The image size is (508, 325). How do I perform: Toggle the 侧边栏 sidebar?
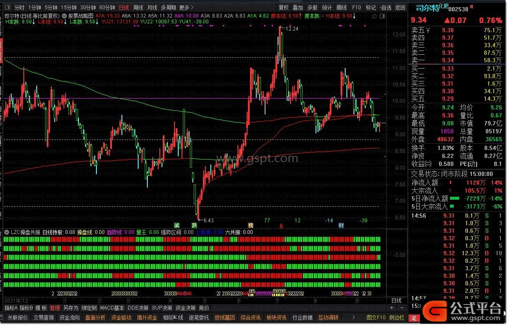coord(397,317)
